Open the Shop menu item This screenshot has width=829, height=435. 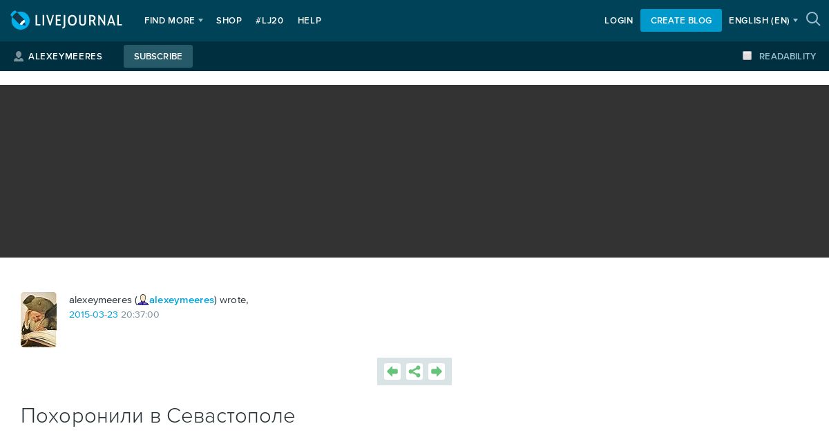[x=229, y=21]
